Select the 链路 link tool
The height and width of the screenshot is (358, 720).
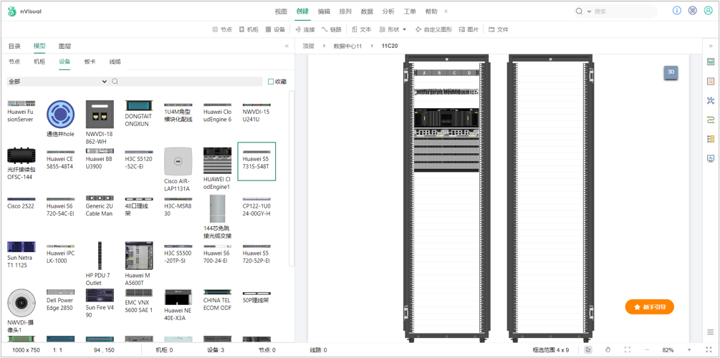click(x=332, y=29)
